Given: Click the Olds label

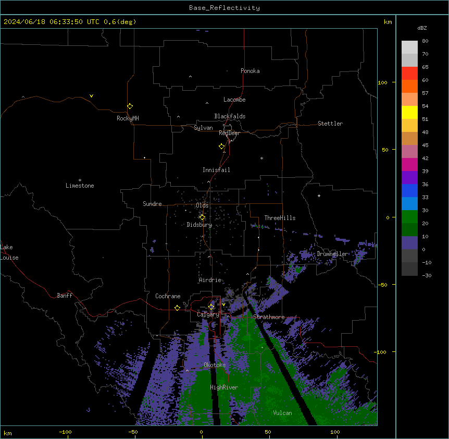Looking at the screenshot, I should click(202, 205).
